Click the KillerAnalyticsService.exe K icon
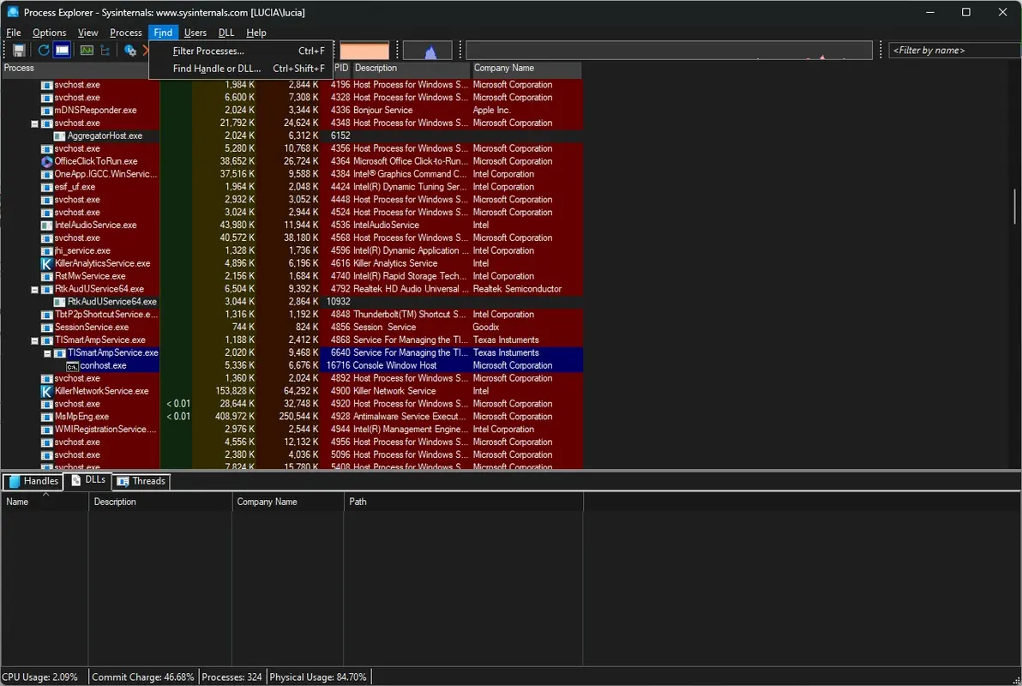Image resolution: width=1022 pixels, height=686 pixels. point(47,263)
